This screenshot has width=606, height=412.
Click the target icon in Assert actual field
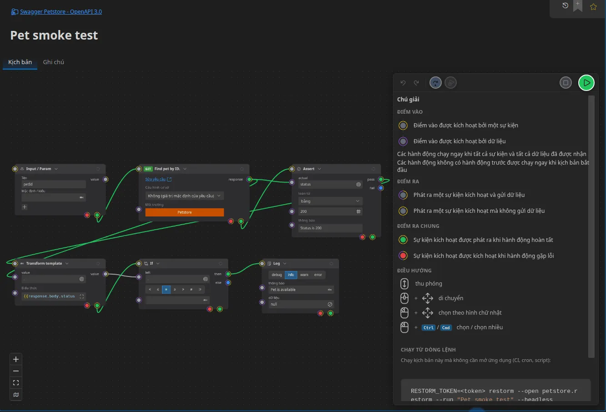coord(359,184)
